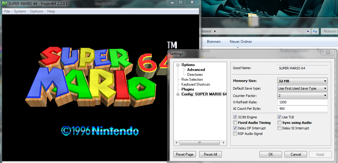The image size is (338, 163).
Task: Click the tree scrollbar right arrow
Action: point(224,143)
